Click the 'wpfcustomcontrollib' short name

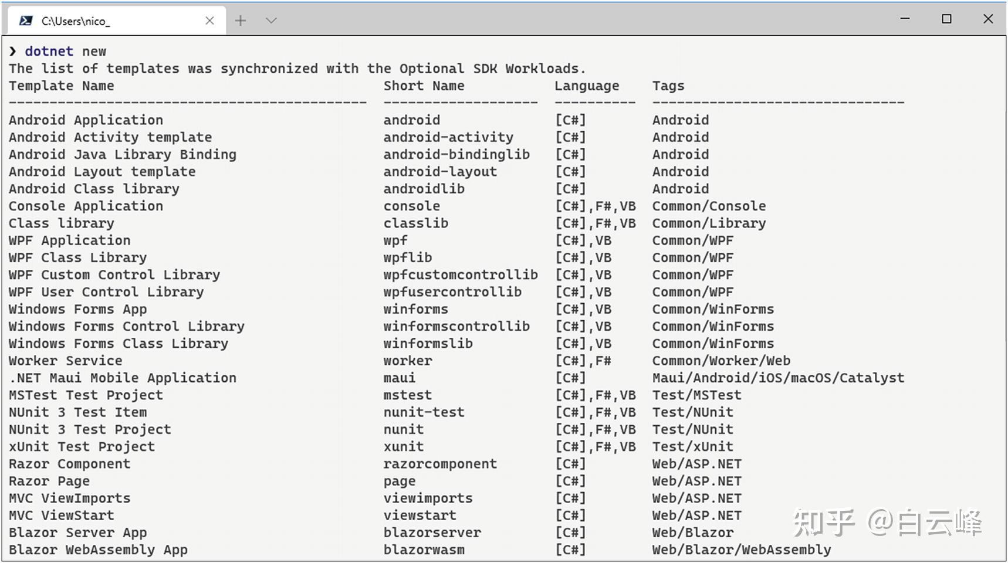pos(461,274)
